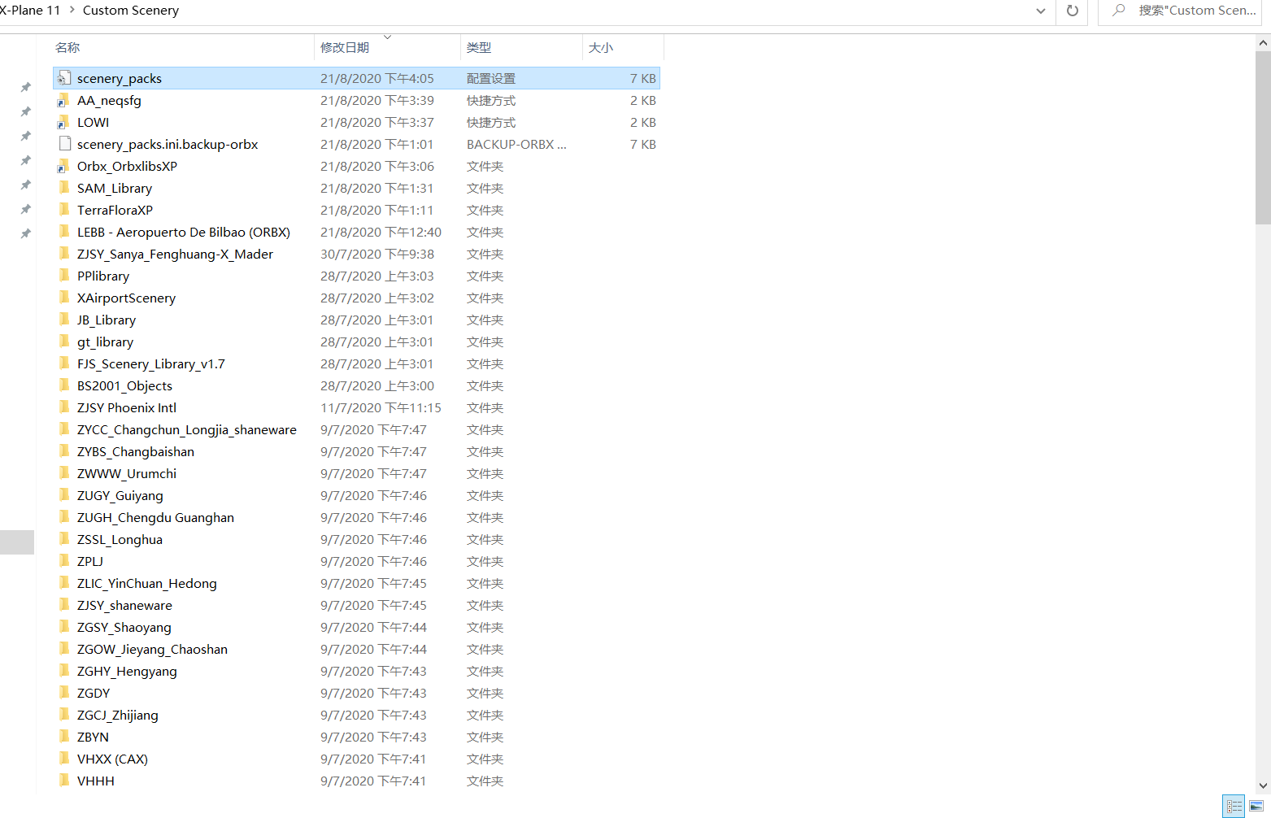Viewport: 1271px width, 818px height.
Task: Click the SAM_Library folder icon
Action: coord(64,188)
